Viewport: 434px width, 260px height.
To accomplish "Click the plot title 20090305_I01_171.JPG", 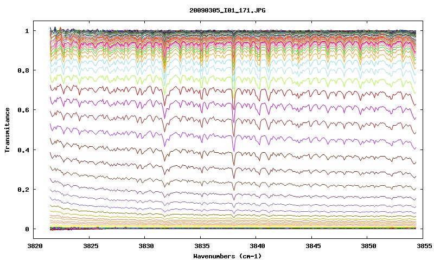I will tap(227, 10).
